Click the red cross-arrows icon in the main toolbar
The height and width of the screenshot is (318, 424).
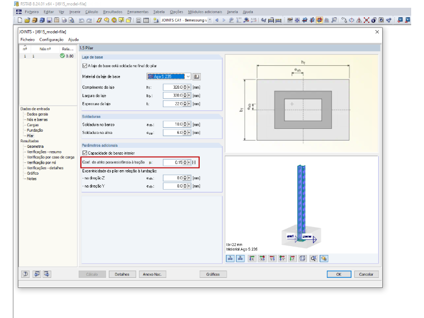(367, 20)
